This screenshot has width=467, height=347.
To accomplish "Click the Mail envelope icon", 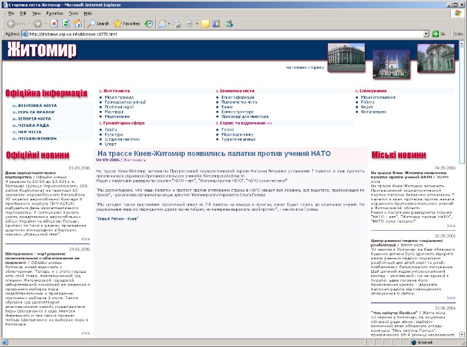I will [163, 23].
